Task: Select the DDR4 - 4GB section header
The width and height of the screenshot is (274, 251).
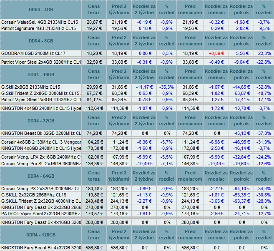Action: pos(41,10)
